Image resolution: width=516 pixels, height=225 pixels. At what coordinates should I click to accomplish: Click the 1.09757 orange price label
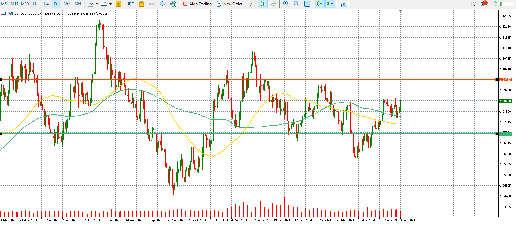[505, 80]
